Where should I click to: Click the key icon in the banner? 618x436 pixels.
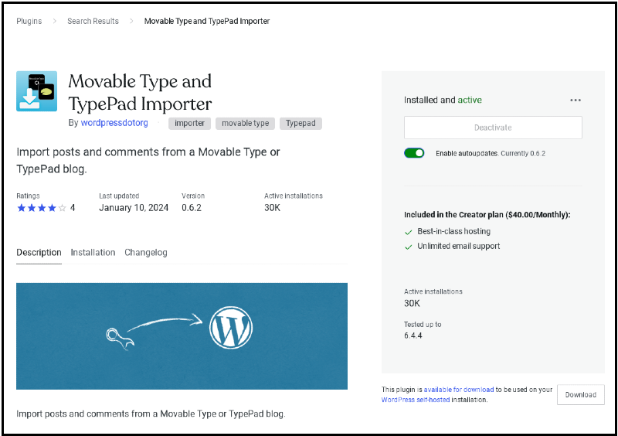[x=120, y=339]
